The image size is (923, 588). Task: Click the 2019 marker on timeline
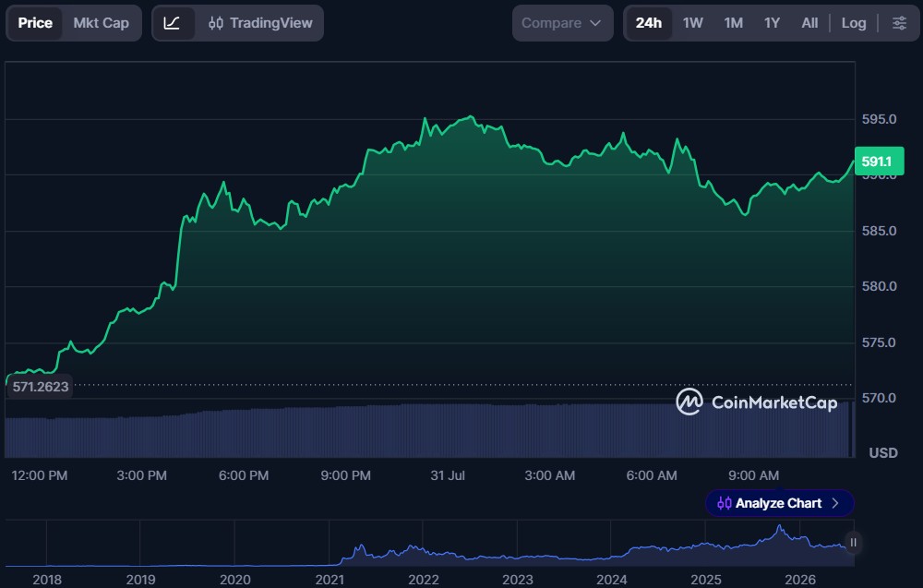140,580
